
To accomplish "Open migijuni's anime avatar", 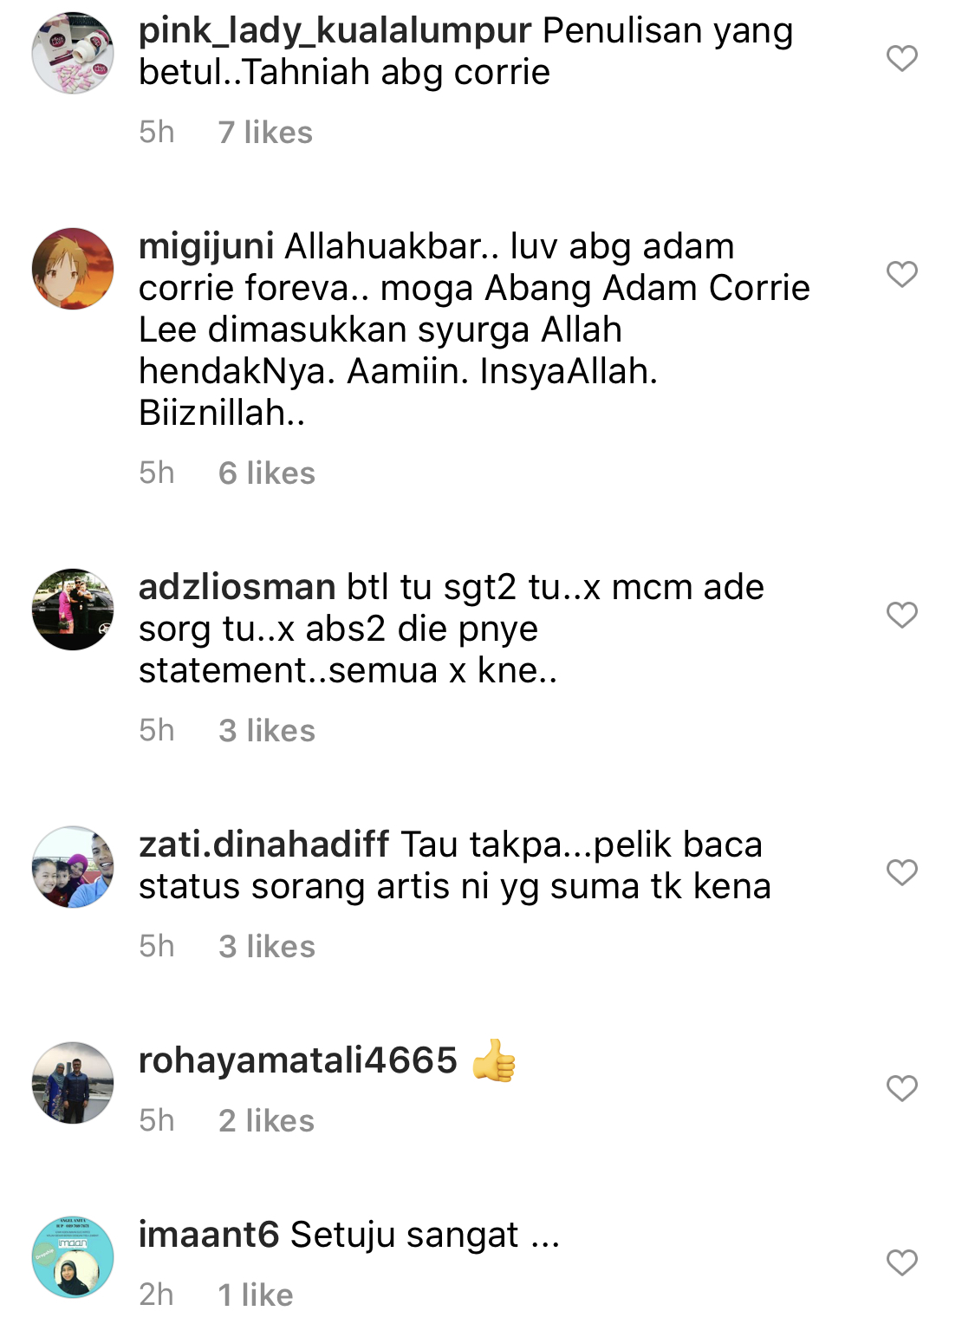I will (73, 269).
